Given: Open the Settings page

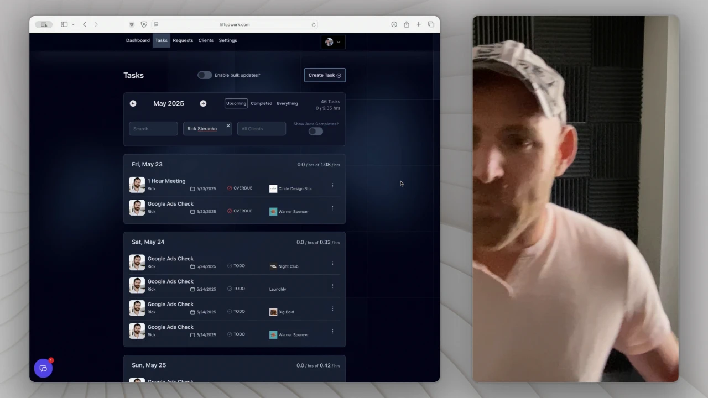Looking at the screenshot, I should click(x=228, y=40).
